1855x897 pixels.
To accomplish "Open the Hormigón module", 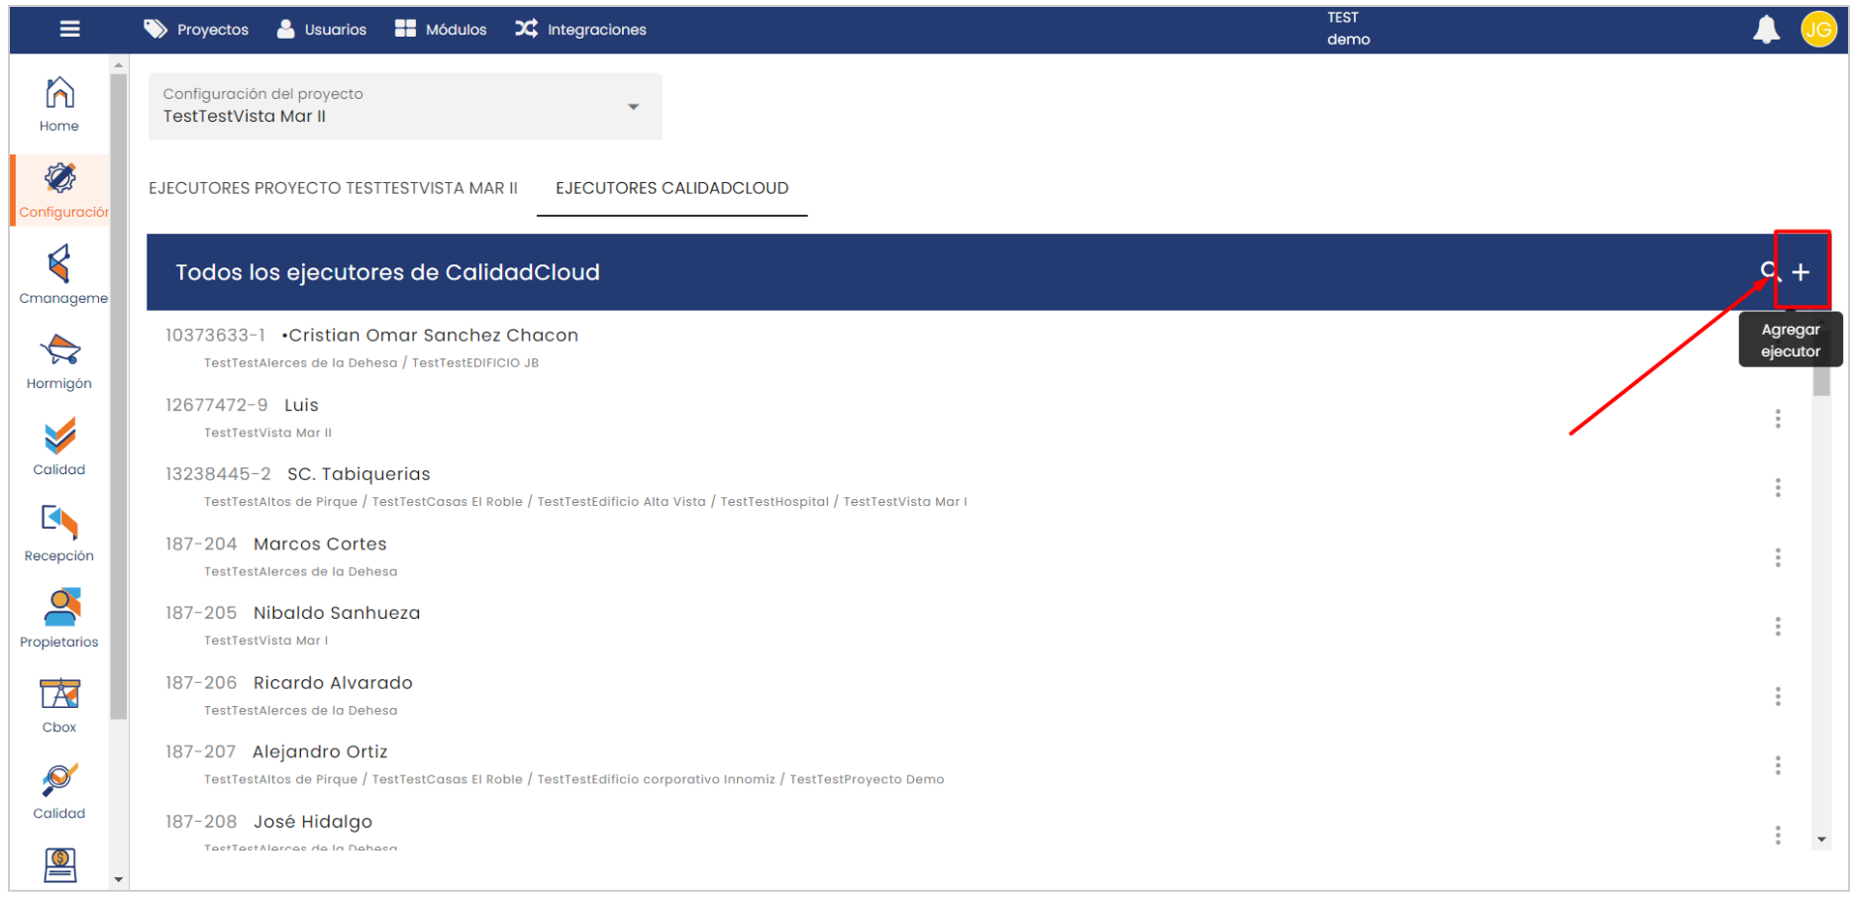I will coord(59,361).
